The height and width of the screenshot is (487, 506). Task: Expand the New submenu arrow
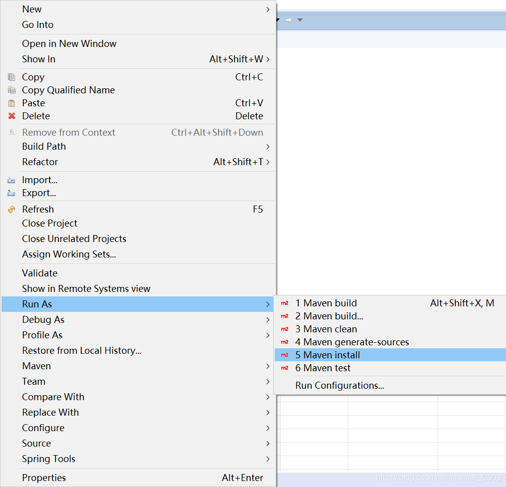268,9
